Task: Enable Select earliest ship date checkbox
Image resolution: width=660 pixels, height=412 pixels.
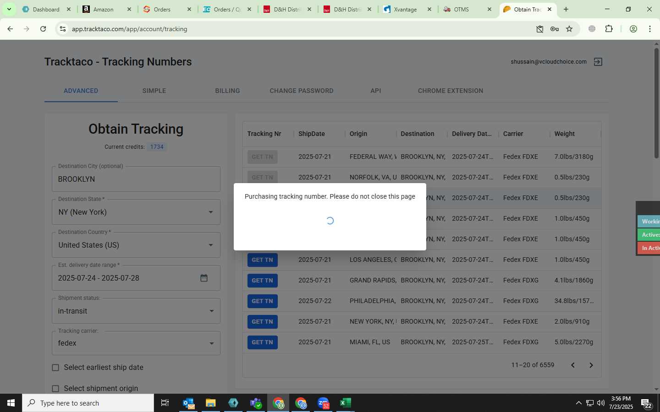Action: [55, 368]
